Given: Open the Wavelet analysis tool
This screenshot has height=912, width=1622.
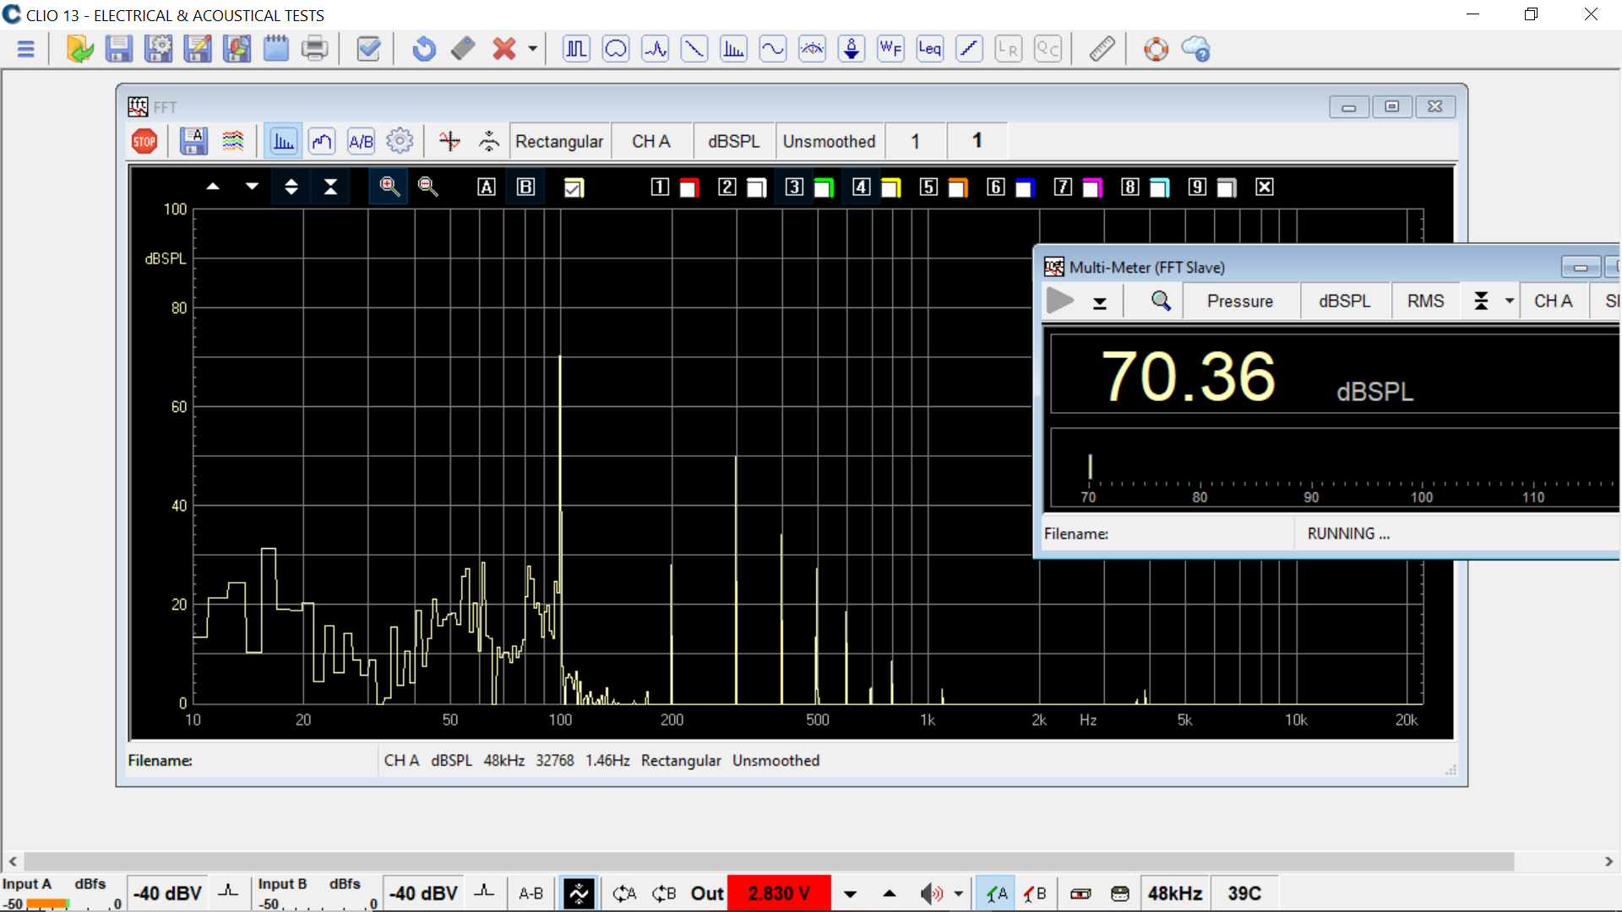Looking at the screenshot, I should (890, 48).
